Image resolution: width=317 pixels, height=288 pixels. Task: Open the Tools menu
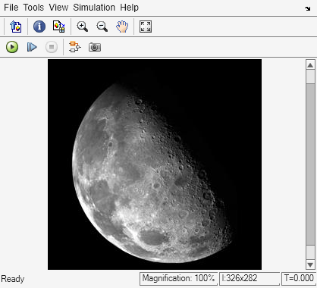tap(33, 8)
